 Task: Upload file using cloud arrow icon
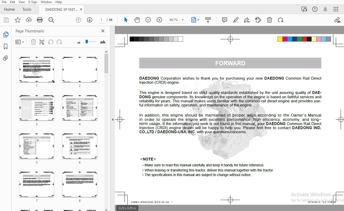pos(29,20)
